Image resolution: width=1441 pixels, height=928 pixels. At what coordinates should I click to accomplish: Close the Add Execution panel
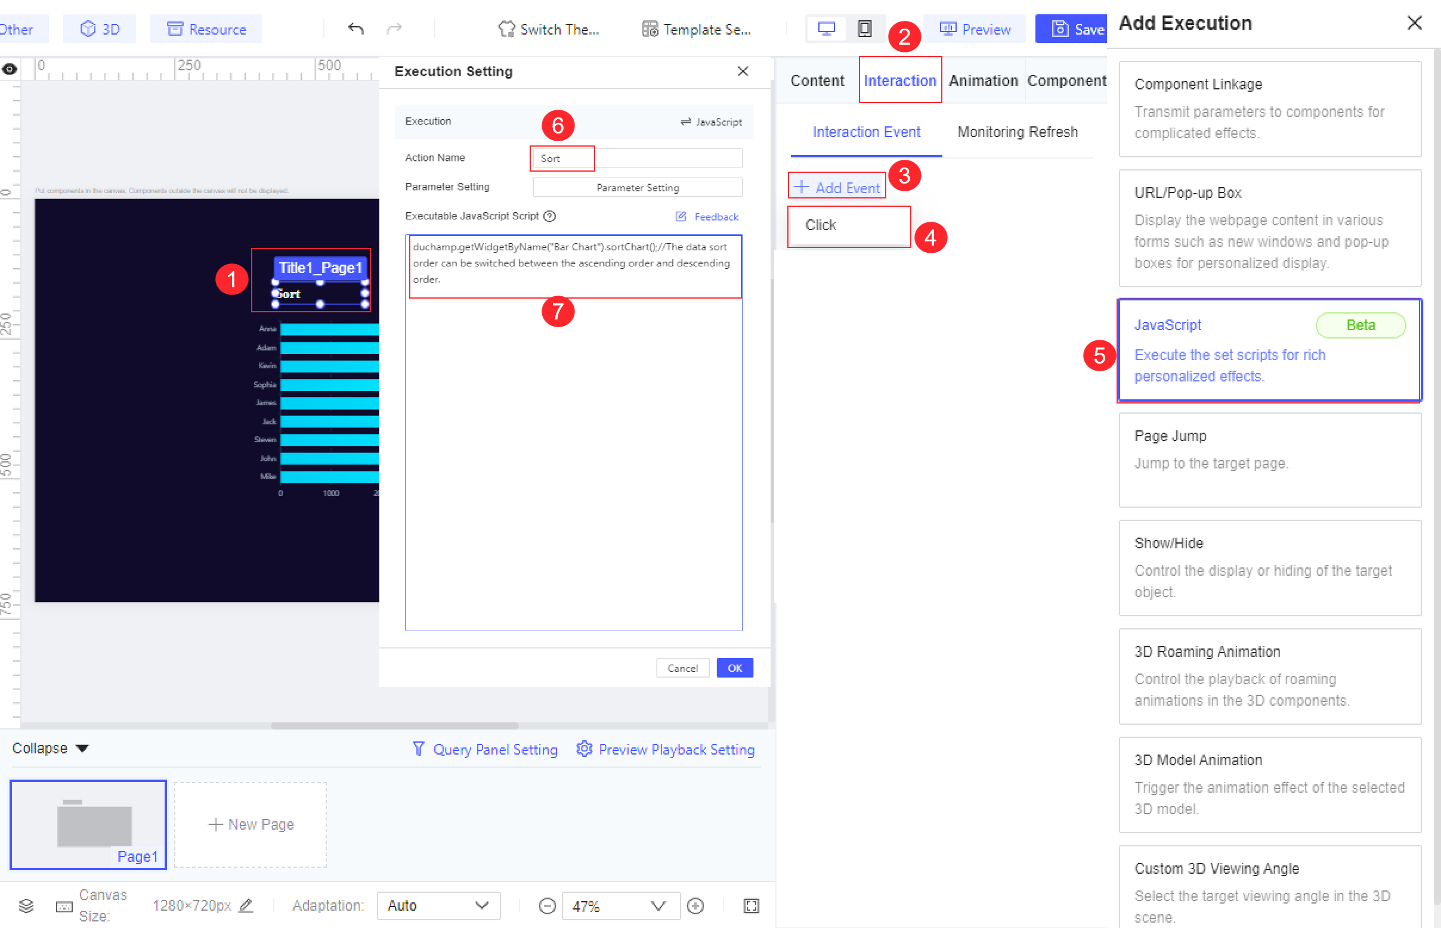point(1414,23)
